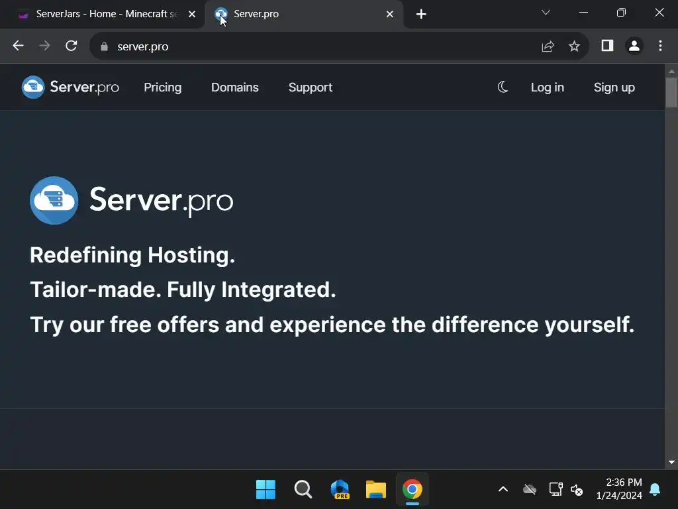
Task: Show hidden system tray icons
Action: point(503,490)
